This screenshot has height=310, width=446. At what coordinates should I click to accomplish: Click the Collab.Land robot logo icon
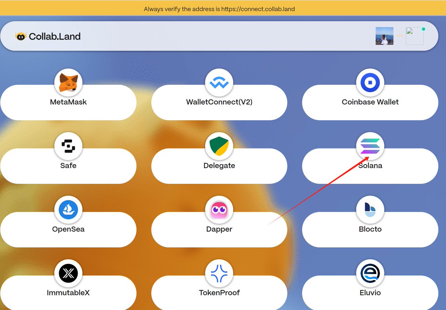point(21,36)
